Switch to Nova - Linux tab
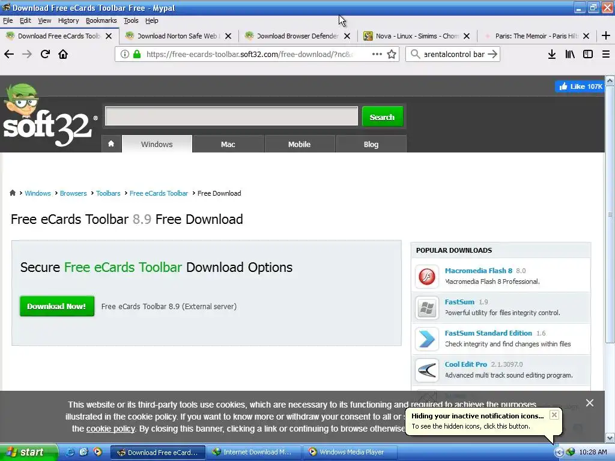The height and width of the screenshot is (461, 615). (417, 36)
